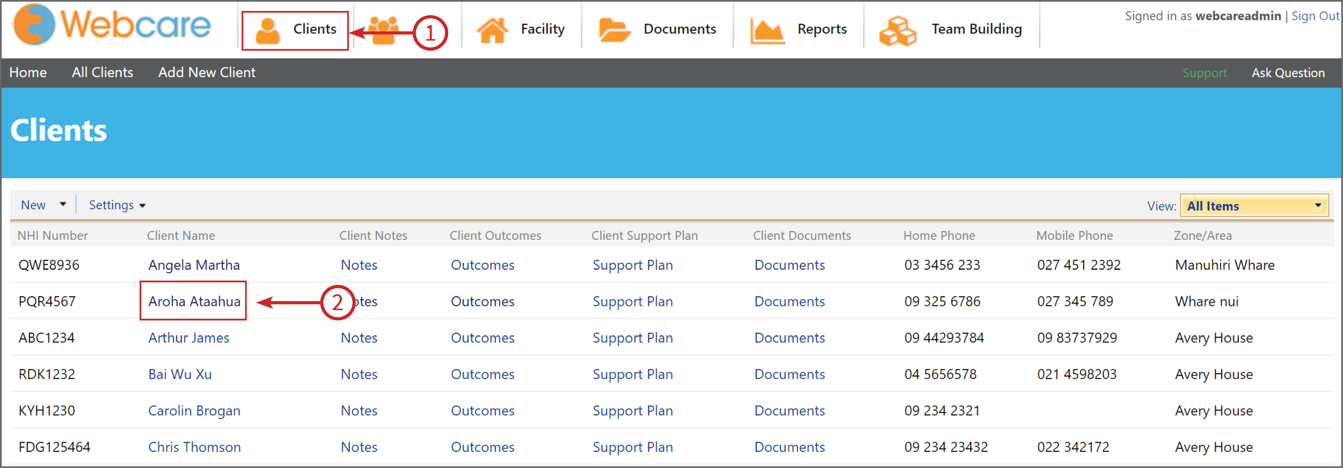1343x468 pixels.
Task: Open the Settings dropdown menu
Action: click(117, 205)
